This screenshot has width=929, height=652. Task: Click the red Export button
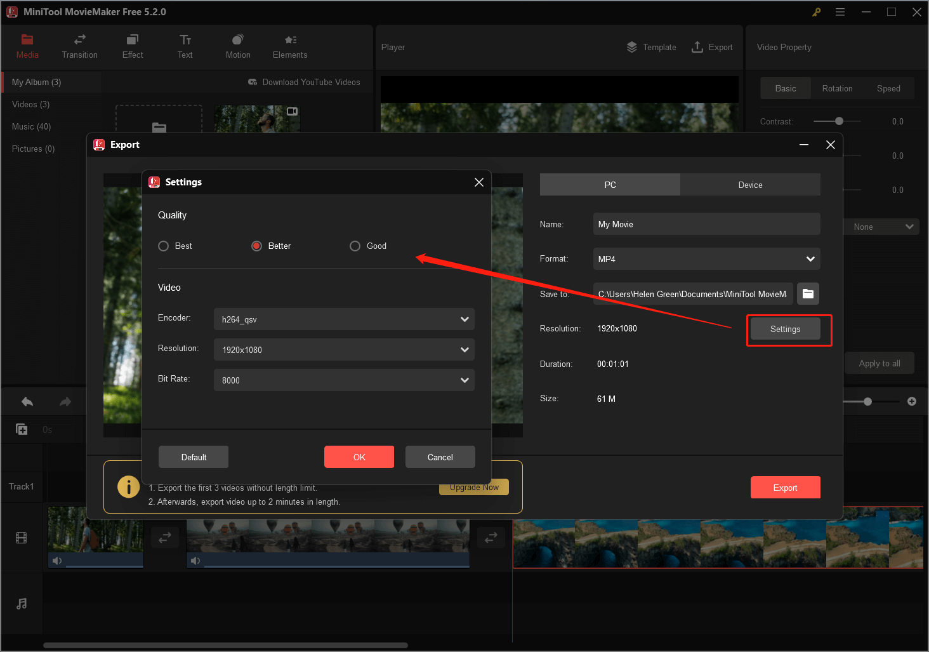(786, 488)
